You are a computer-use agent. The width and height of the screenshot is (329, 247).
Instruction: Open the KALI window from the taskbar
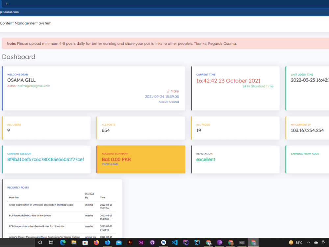click(x=242, y=242)
